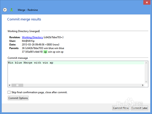The image size is (152, 114).
Task: Click the green merge icon in title bar
Action: pyautogui.click(x=12, y=10)
